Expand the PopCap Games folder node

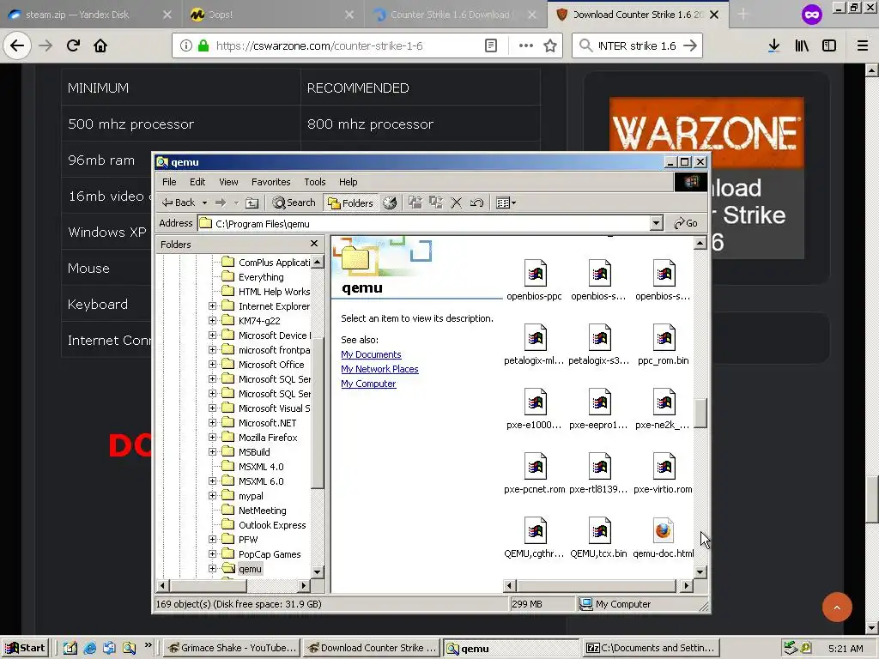213,553
